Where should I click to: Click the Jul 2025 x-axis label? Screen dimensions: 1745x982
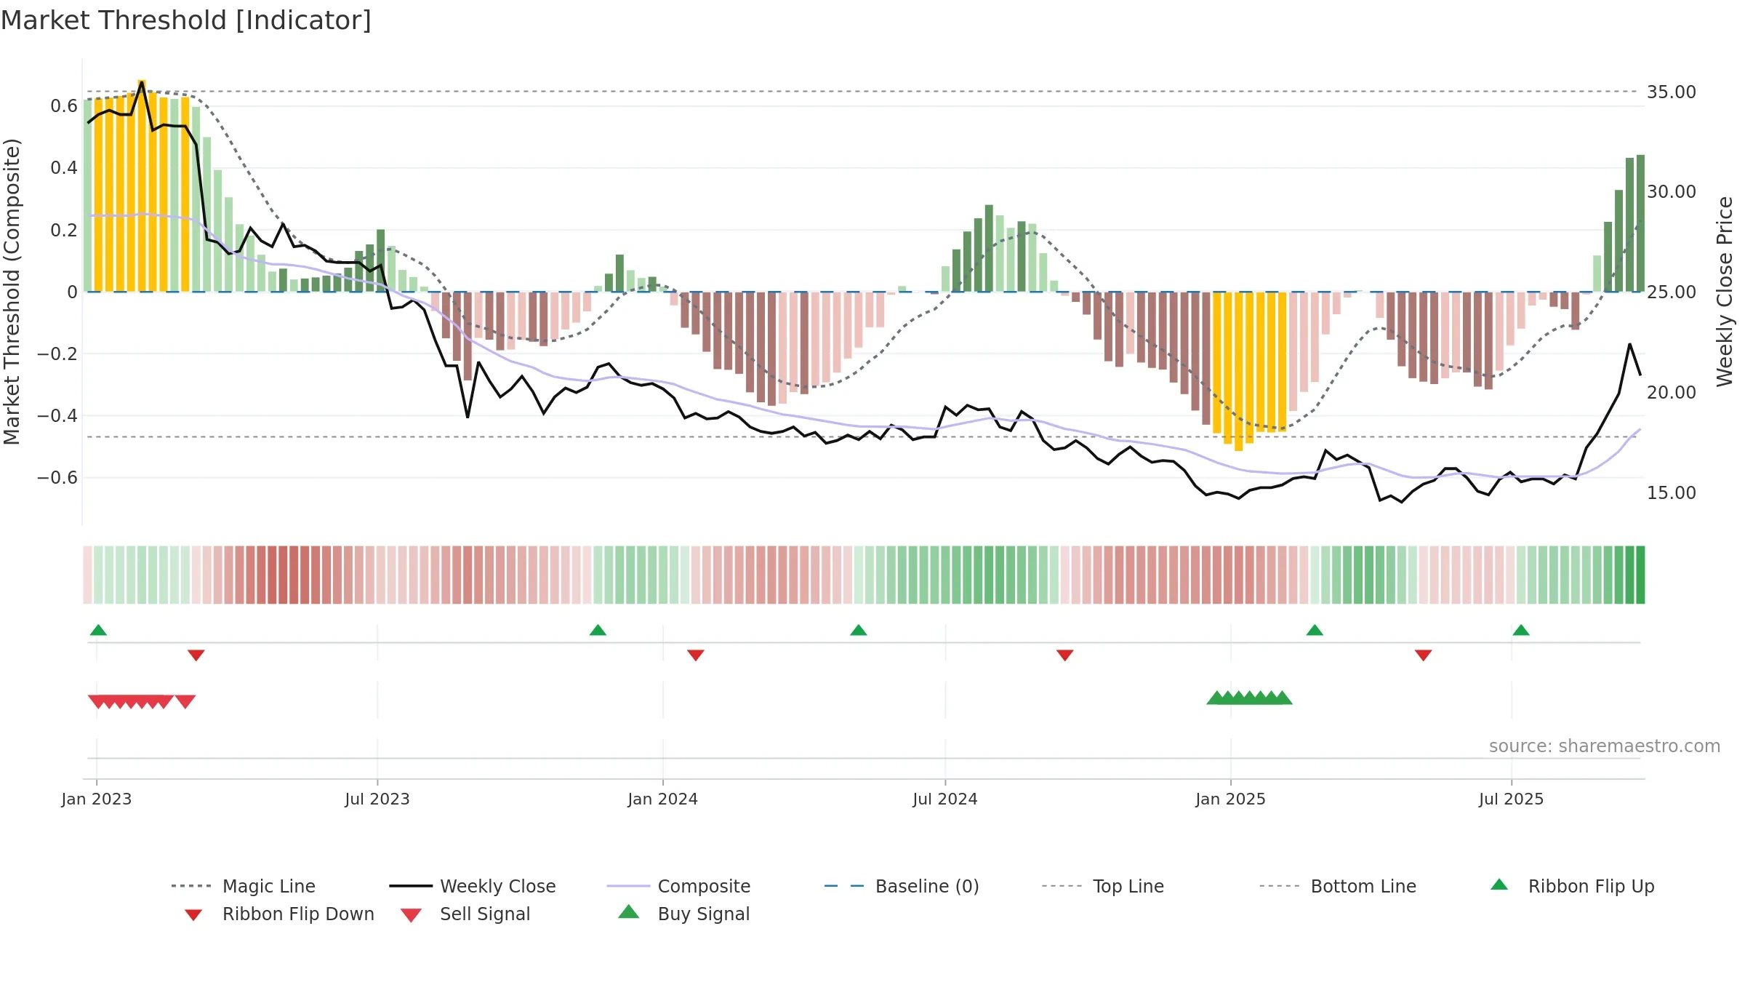click(1512, 799)
